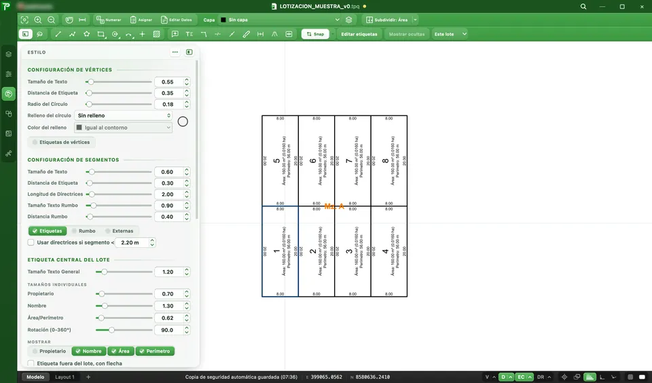Check Etiqueta fuera del lote, con flecha
Screen dimensions: 652x383
click(x=31, y=363)
